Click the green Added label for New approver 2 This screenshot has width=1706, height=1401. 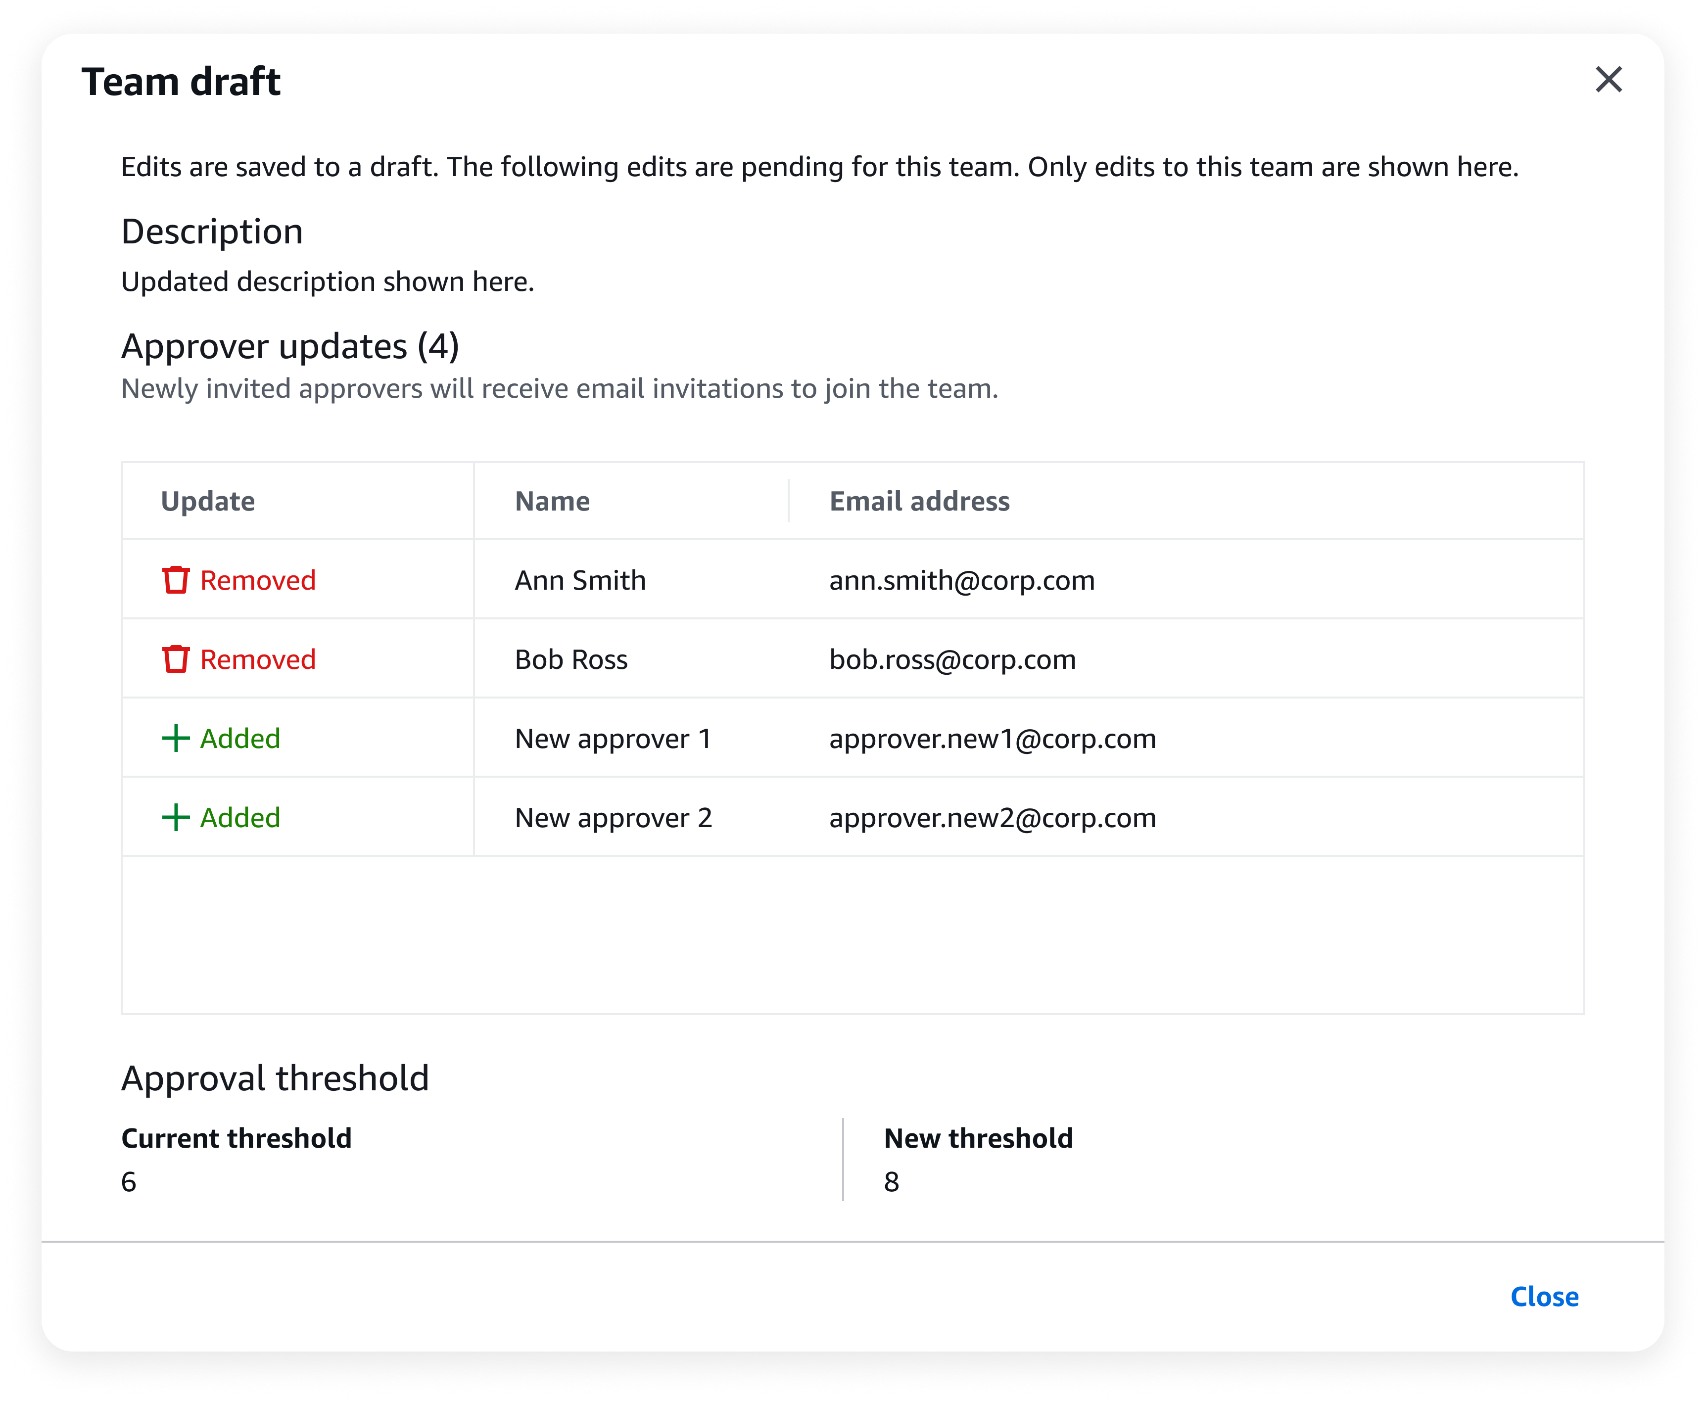(x=239, y=818)
